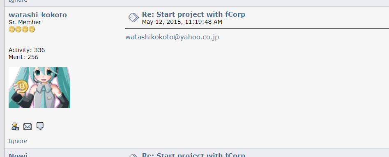Click the Sr. Member rank label
This screenshot has height=157, width=389.
click(25, 22)
